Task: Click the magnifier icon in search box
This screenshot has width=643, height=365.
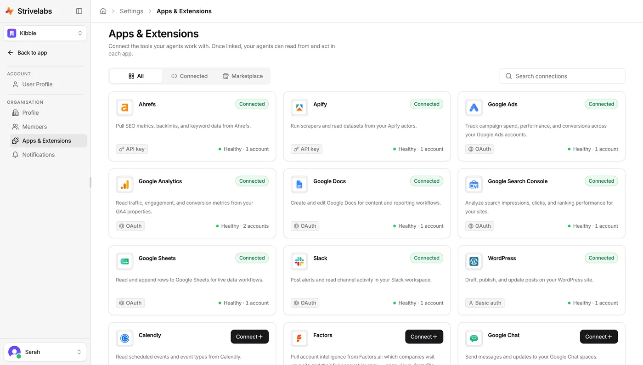Action: (x=508, y=76)
